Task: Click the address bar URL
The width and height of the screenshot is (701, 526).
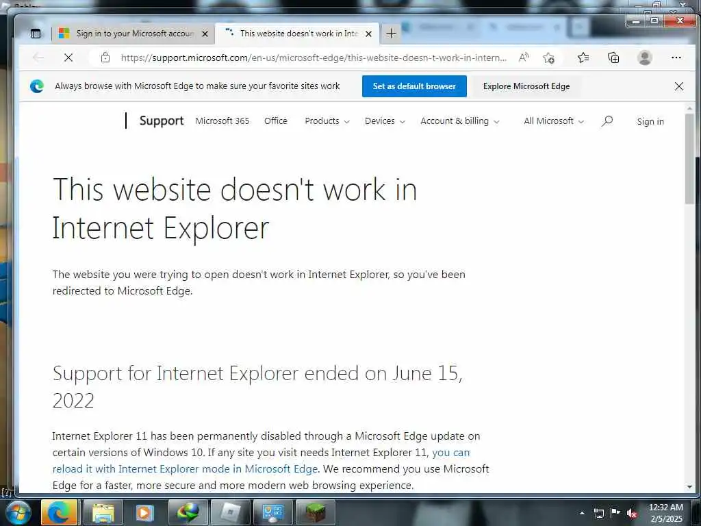Action: 314,58
